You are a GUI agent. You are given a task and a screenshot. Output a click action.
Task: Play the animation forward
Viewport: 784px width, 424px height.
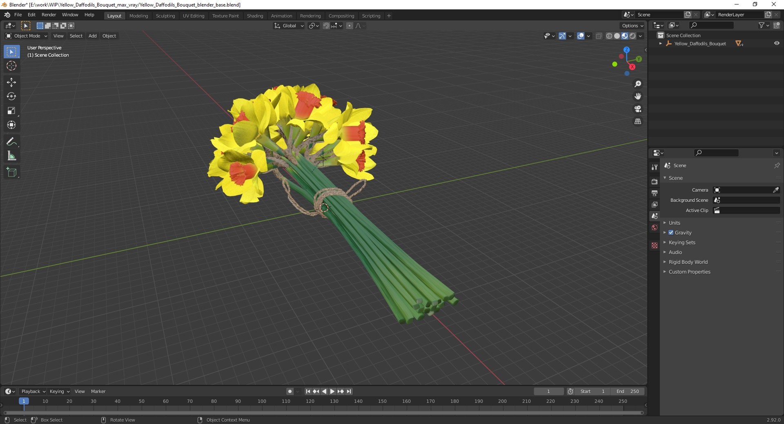(332, 391)
